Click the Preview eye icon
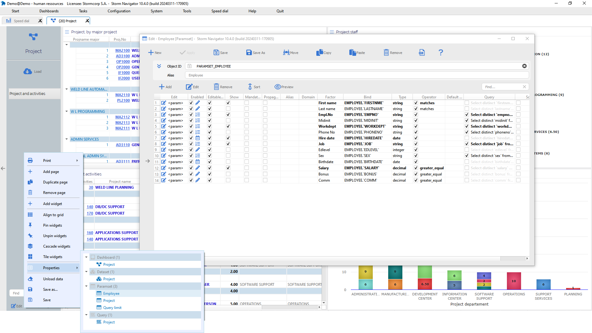This screenshot has height=333, width=592. [277, 87]
